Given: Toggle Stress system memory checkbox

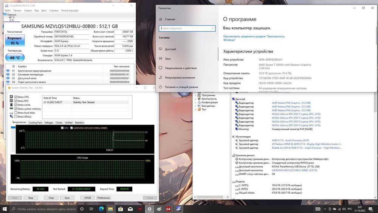Looking at the screenshot, I should click(x=16, y=109).
